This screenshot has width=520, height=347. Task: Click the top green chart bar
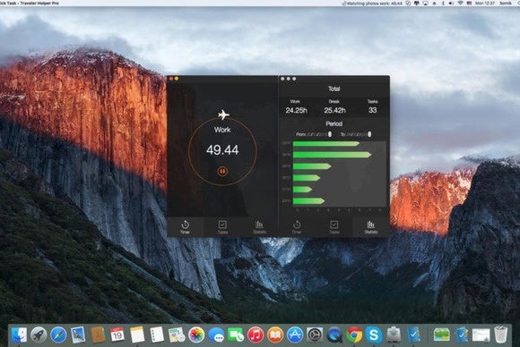[326, 144]
